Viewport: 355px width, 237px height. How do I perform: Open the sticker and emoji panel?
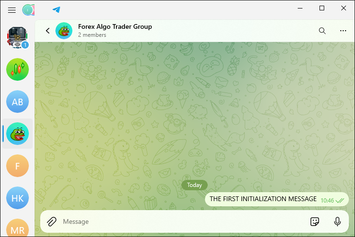tap(314, 221)
